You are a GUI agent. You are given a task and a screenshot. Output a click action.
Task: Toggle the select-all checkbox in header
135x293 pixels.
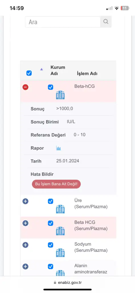(x=29, y=73)
